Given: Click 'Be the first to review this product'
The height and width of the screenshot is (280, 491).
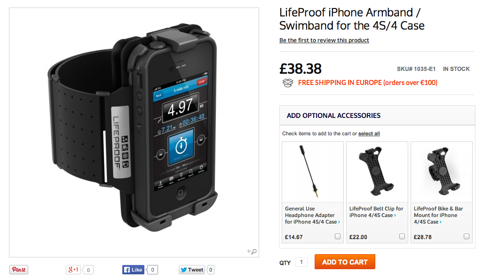Looking at the screenshot, I should [324, 40].
